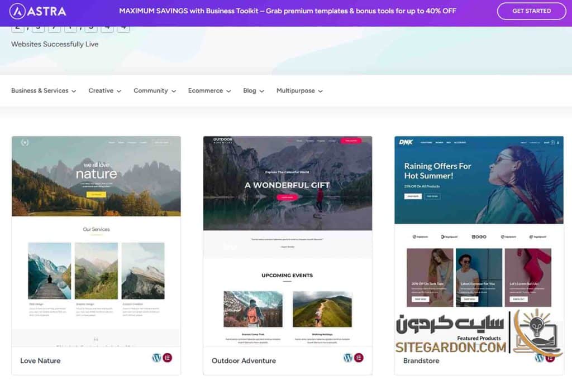
Task: Open the Community category menu
Action: pyautogui.click(x=155, y=91)
